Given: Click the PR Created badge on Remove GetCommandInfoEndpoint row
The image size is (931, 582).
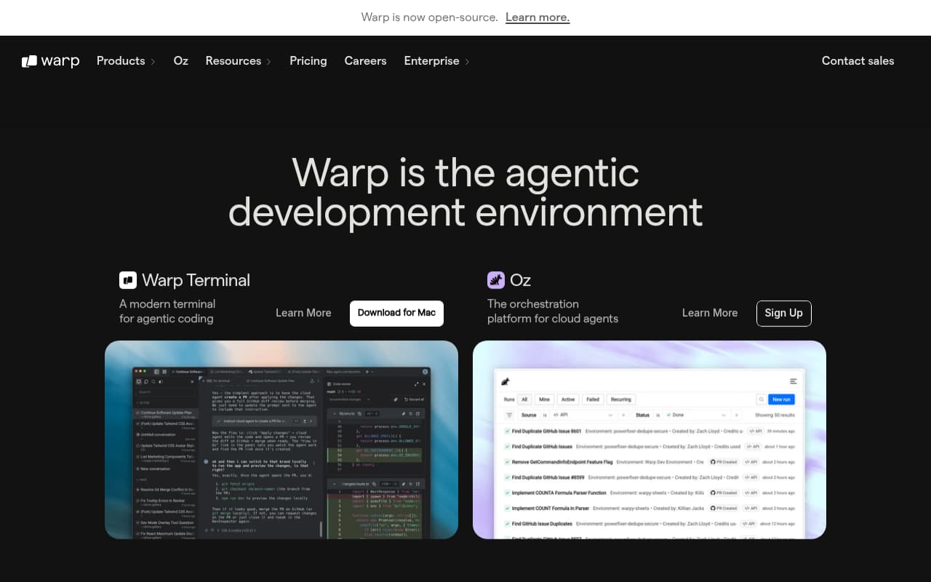Looking at the screenshot, I should click(724, 462).
